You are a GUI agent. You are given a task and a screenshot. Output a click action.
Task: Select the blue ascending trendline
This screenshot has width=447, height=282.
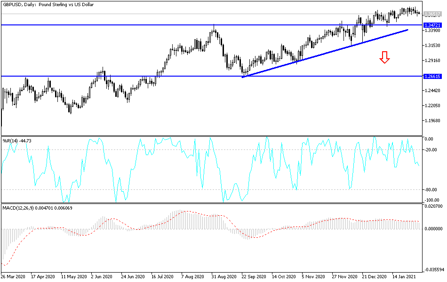pyautogui.click(x=329, y=52)
